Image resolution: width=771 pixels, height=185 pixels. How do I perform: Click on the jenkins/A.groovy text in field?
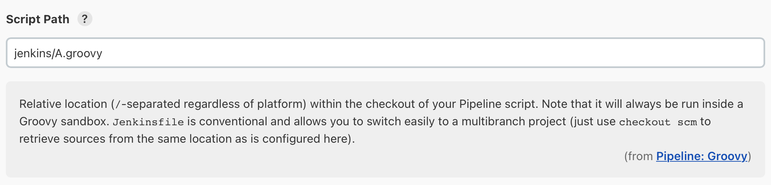[58, 54]
